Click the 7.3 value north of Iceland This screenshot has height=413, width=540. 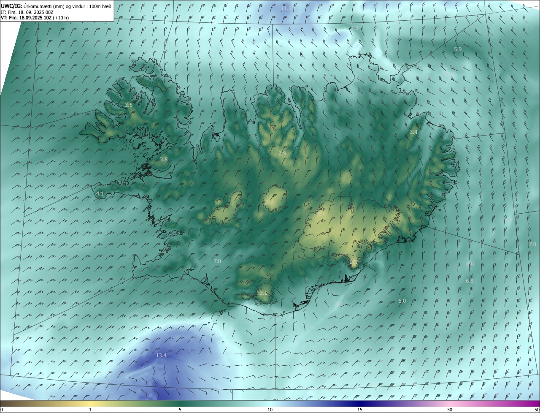[x=354, y=28]
